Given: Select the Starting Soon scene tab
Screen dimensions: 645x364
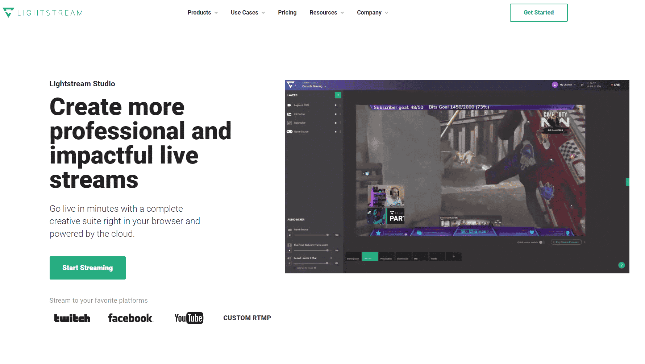Looking at the screenshot, I should tap(353, 257).
